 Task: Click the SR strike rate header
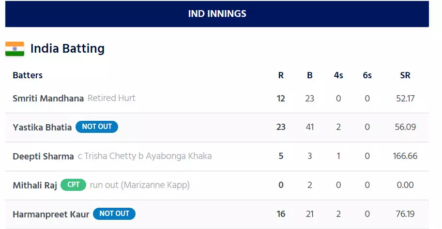click(x=405, y=75)
